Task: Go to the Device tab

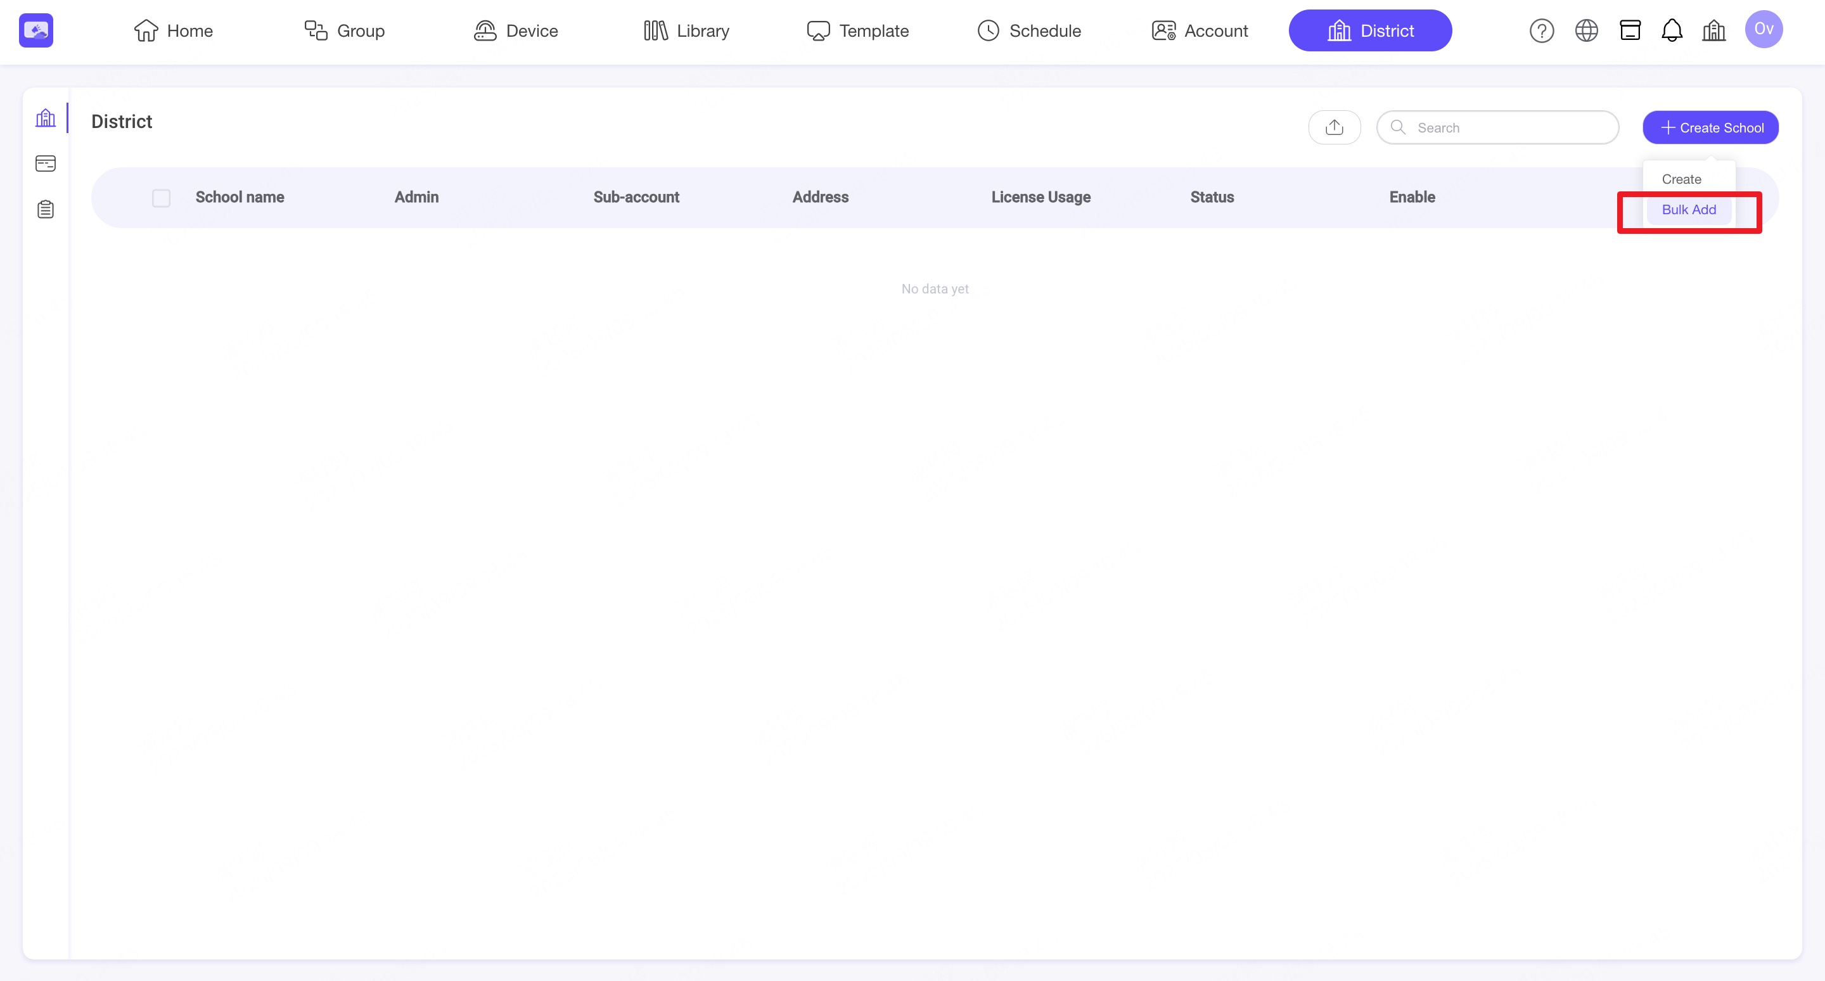Action: coord(516,30)
